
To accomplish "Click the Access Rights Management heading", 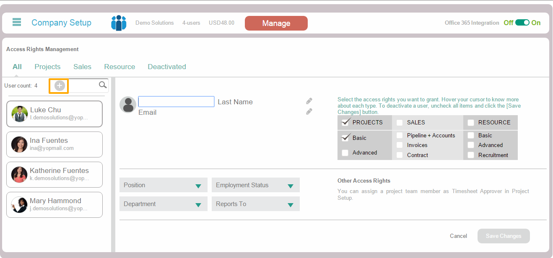I will click(x=42, y=49).
